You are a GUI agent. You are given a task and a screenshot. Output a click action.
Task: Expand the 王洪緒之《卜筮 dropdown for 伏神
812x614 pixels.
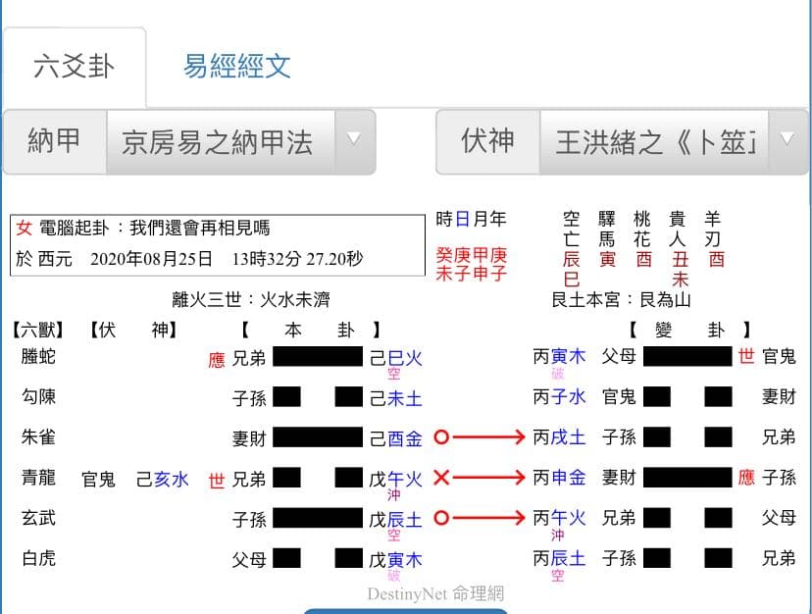pyautogui.click(x=674, y=142)
